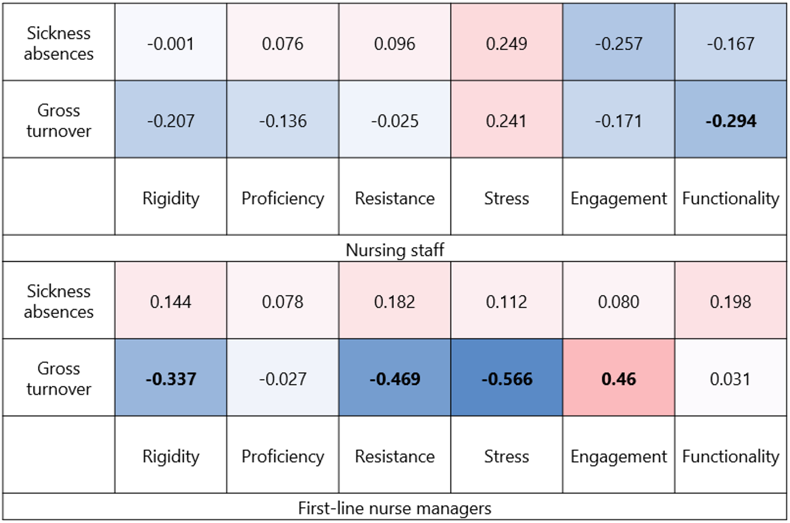Click the cell with value 0.241
This screenshot has width=790, height=523.
pyautogui.click(x=506, y=121)
